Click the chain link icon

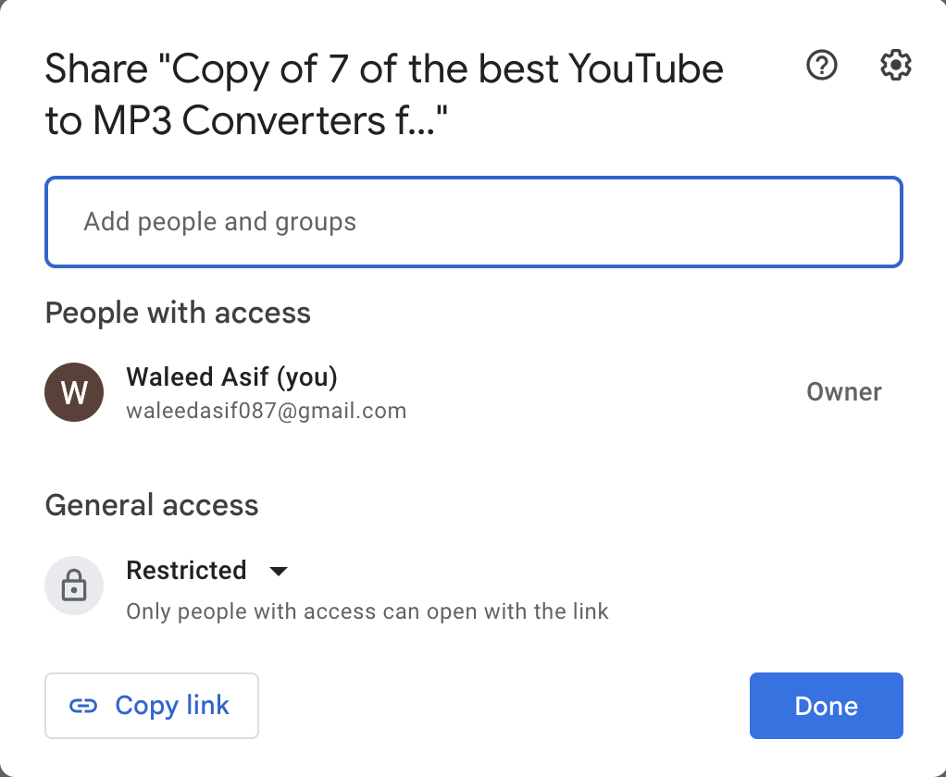(83, 706)
